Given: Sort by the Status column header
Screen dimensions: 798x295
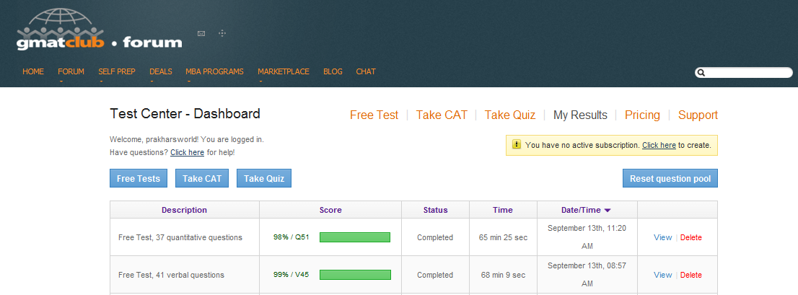Looking at the screenshot, I should pyautogui.click(x=436, y=210).
